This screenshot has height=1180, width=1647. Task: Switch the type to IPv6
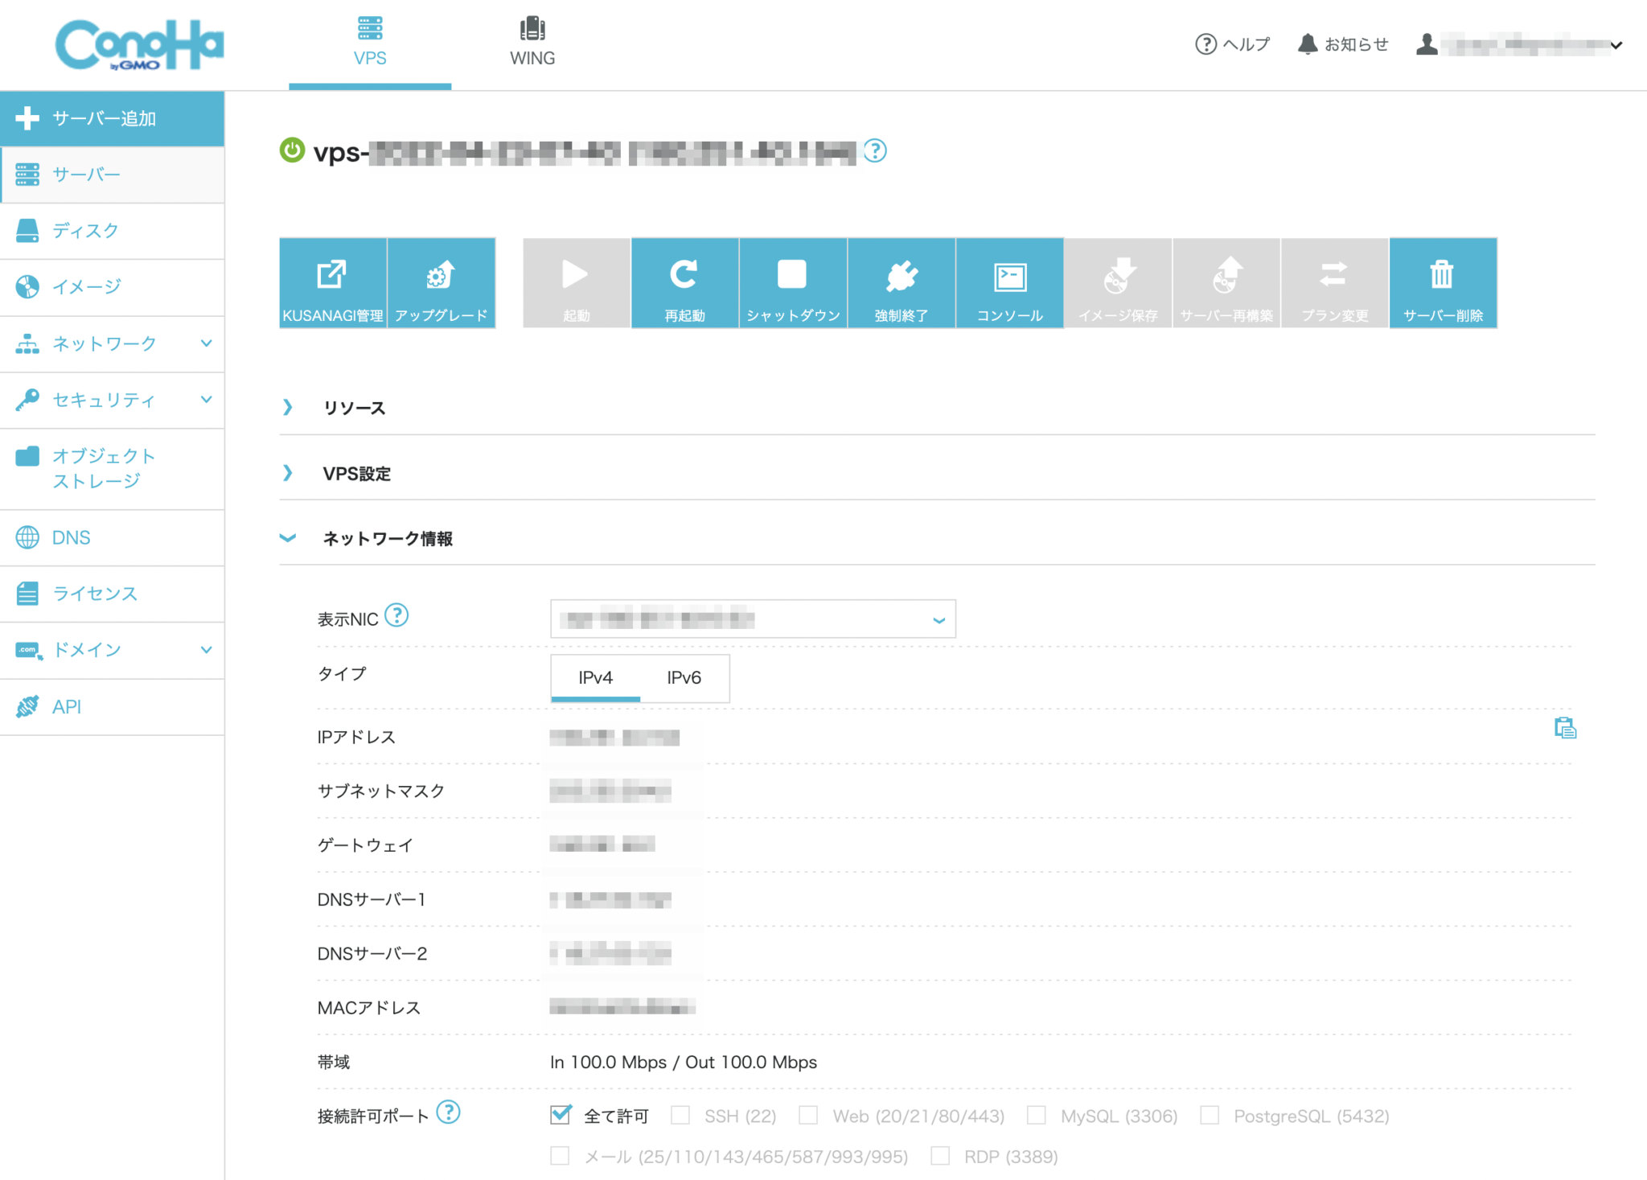click(x=684, y=678)
